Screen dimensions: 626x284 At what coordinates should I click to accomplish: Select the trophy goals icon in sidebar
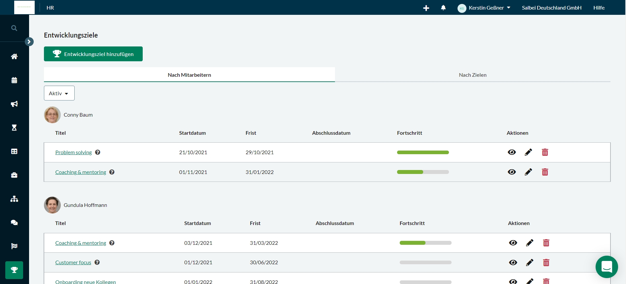point(14,270)
